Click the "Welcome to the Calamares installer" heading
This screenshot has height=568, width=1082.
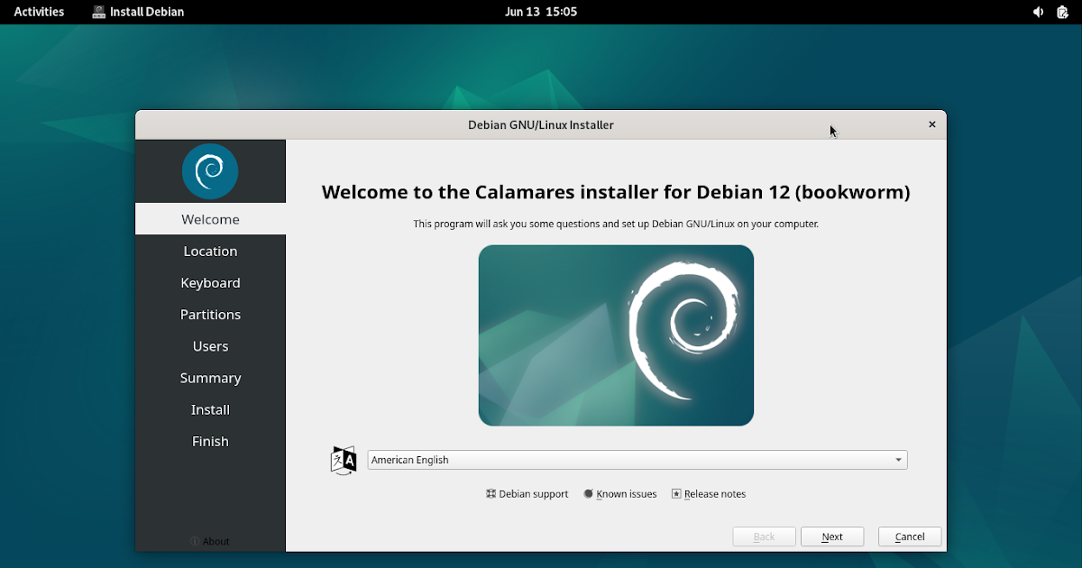click(616, 192)
